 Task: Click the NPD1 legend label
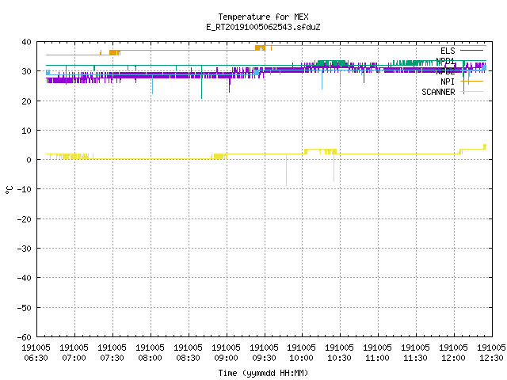click(x=445, y=61)
